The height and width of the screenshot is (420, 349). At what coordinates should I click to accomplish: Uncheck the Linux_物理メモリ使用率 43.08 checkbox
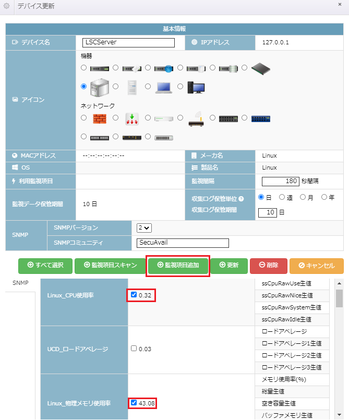pos(134,402)
